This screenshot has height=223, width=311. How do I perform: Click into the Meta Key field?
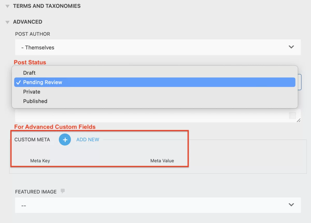pyautogui.click(x=40, y=161)
